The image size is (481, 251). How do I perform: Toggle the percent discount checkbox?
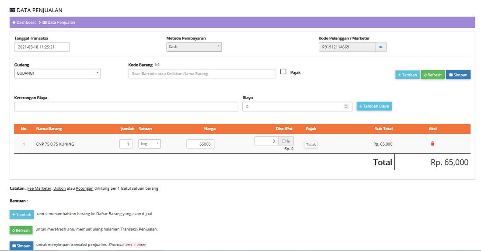pos(283,141)
